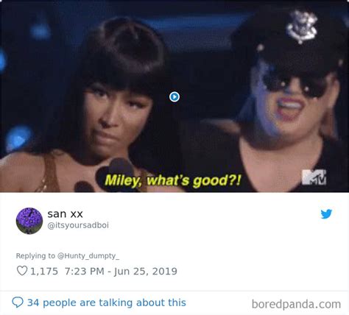Click the Miley, what's good?! caption

[x=173, y=180]
